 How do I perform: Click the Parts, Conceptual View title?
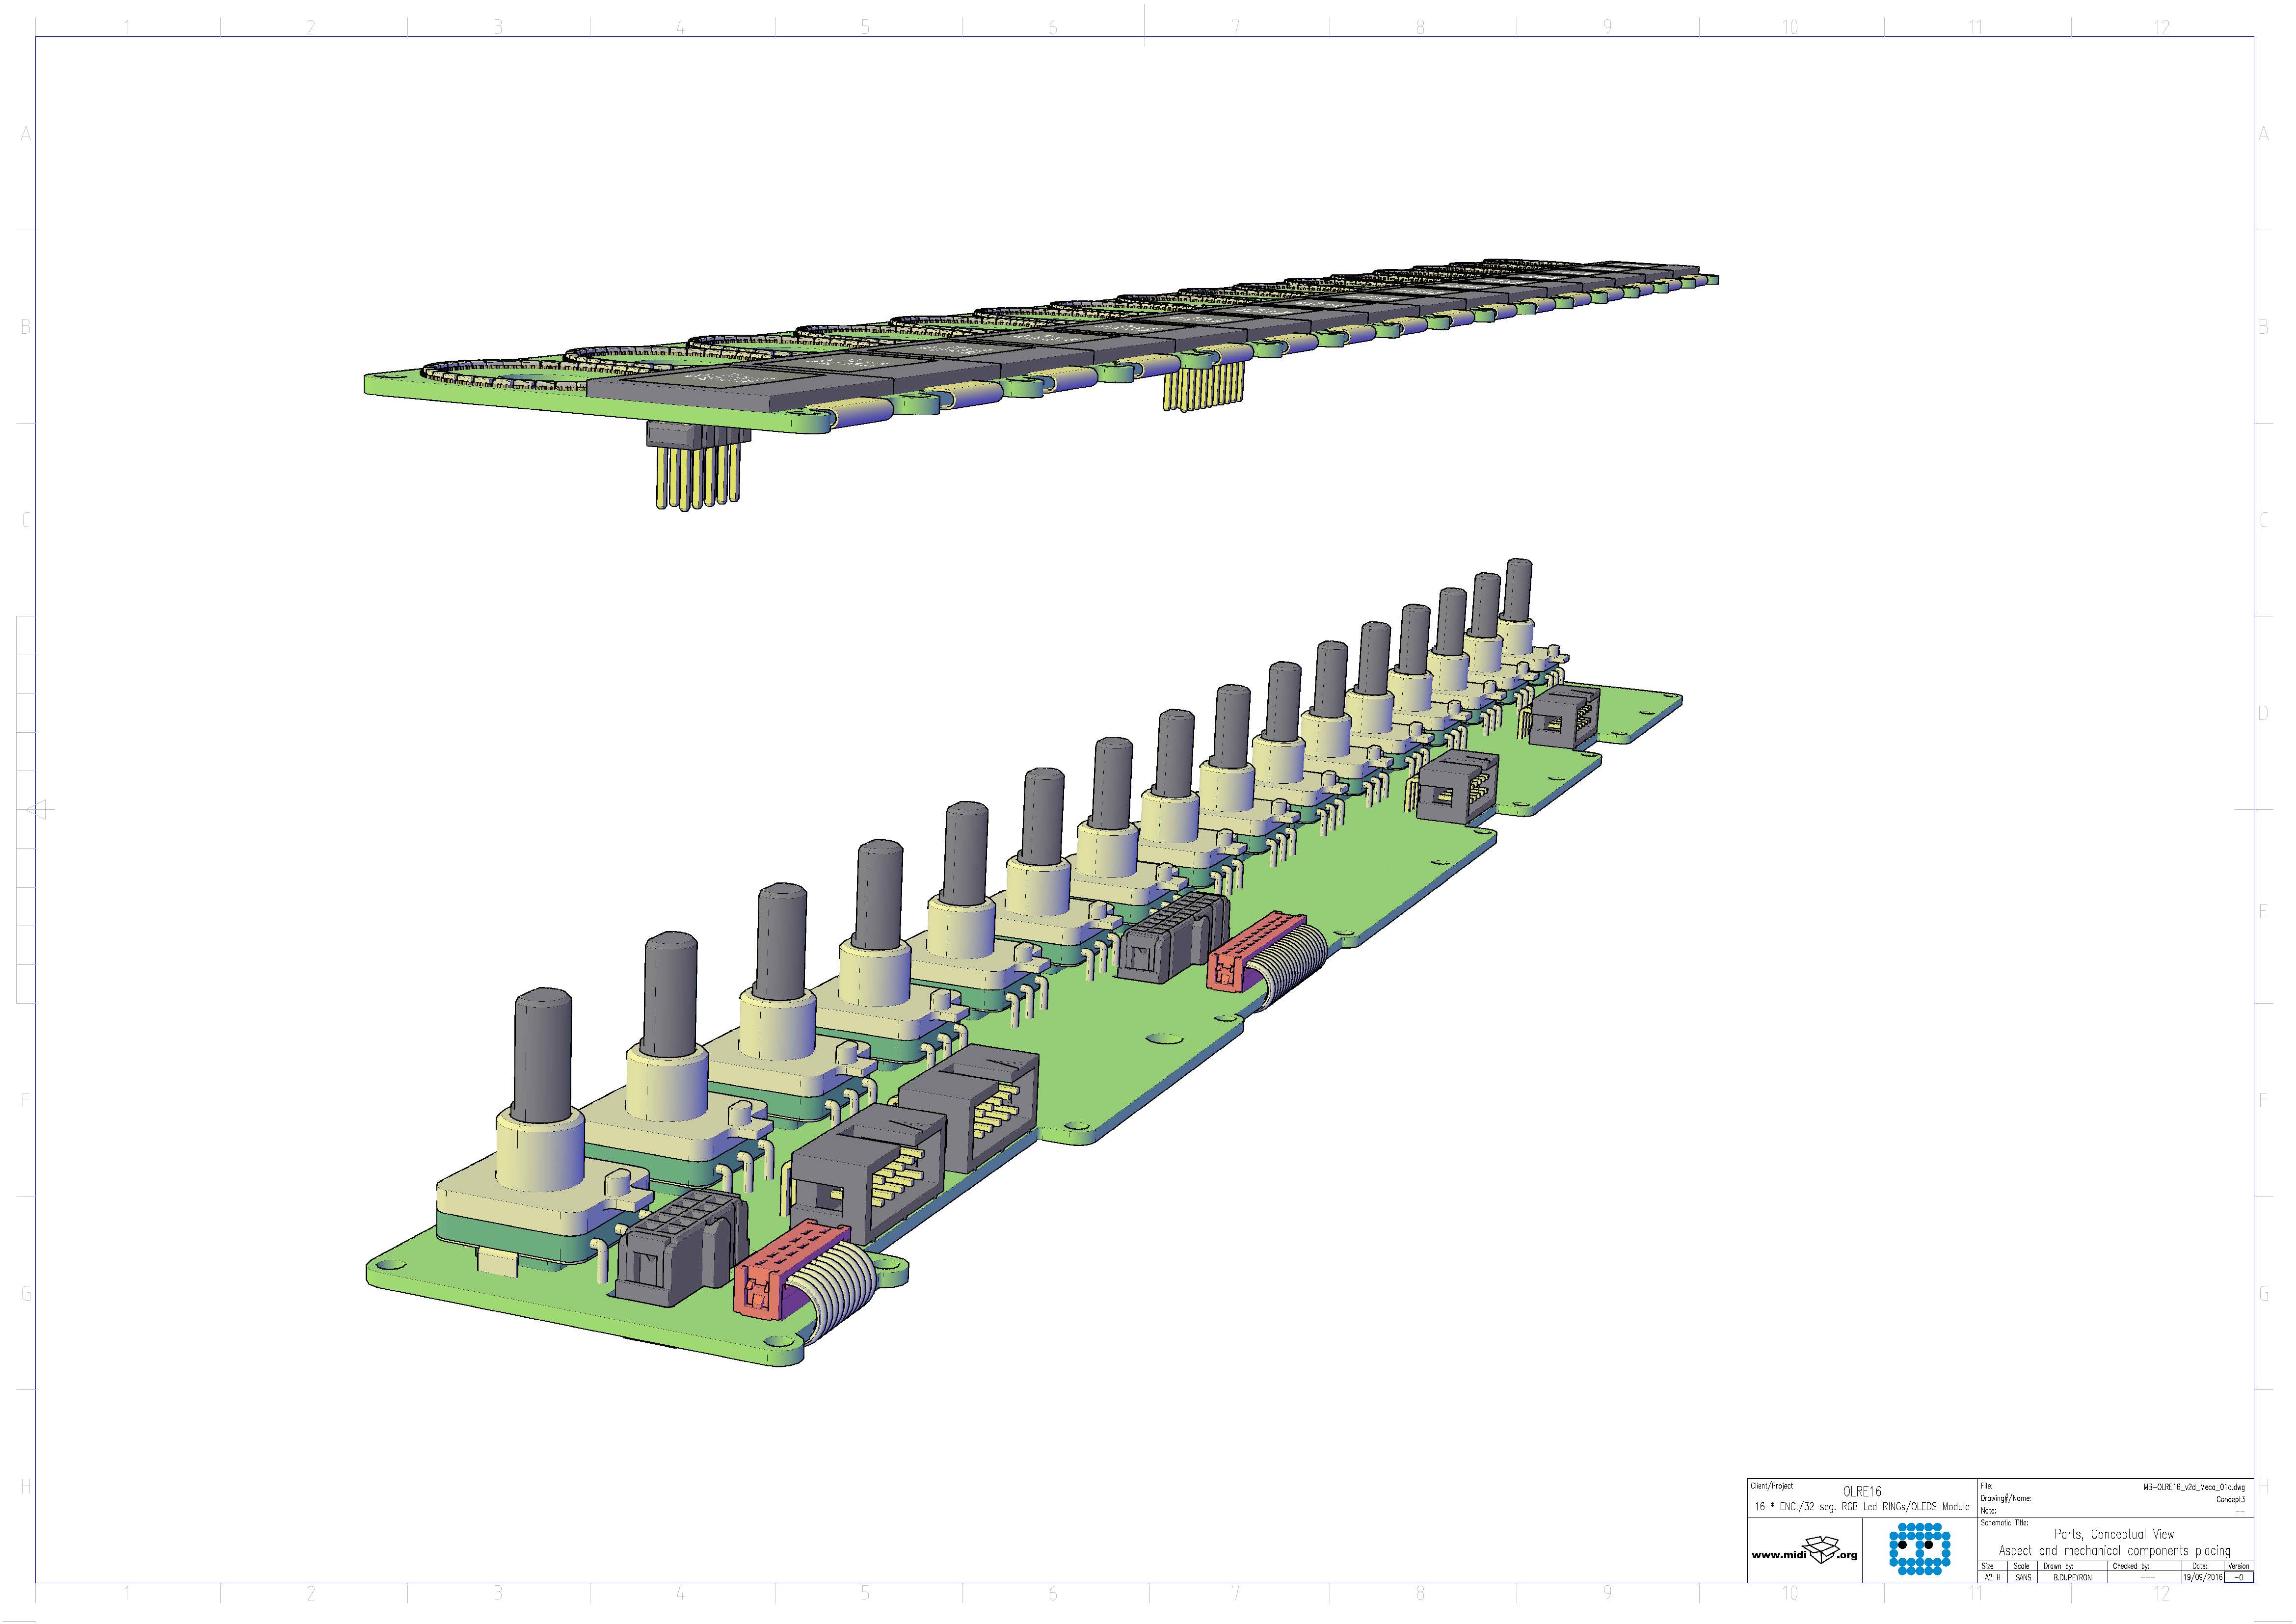tap(2113, 1534)
